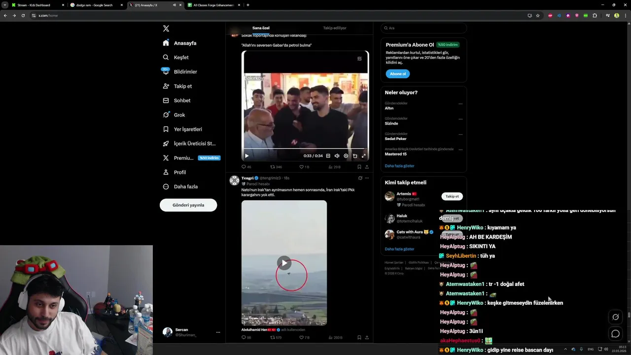Share Tengri's post
Screen dimensions: 631x355
[367, 337]
